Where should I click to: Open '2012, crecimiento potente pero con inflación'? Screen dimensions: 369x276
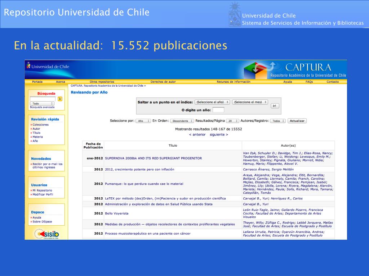139,169
